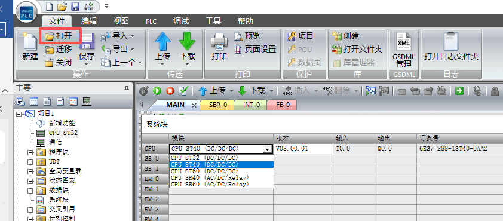Click the ribbon 上传 (Upload) blue arrow

162,41
